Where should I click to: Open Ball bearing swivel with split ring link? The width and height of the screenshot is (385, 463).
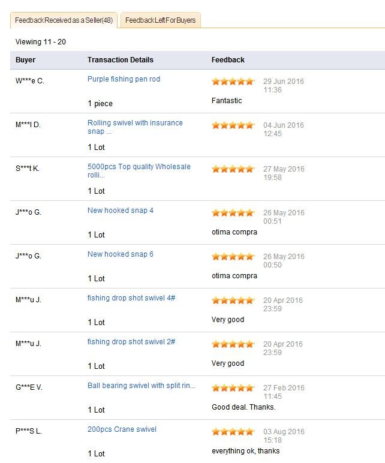141,386
